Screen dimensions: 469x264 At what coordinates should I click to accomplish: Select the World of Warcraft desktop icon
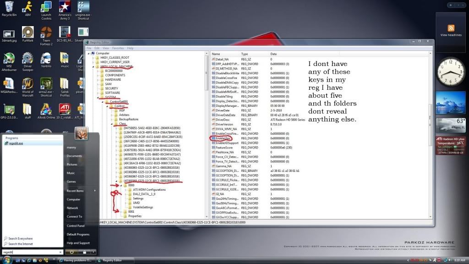click(27, 88)
